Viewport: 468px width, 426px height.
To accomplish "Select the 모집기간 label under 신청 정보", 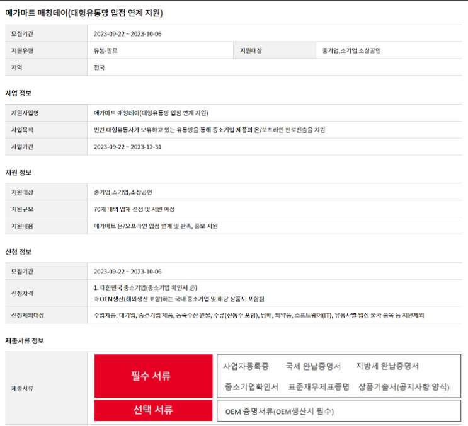I will pyautogui.click(x=22, y=272).
